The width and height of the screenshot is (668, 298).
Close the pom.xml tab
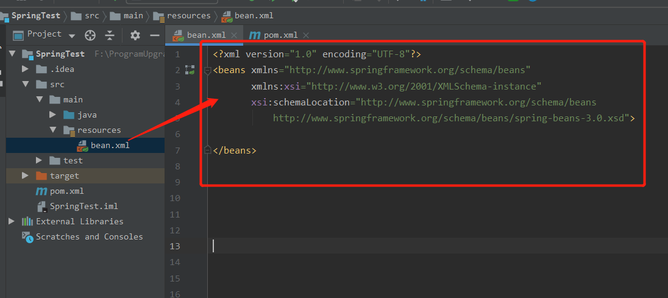coord(305,35)
